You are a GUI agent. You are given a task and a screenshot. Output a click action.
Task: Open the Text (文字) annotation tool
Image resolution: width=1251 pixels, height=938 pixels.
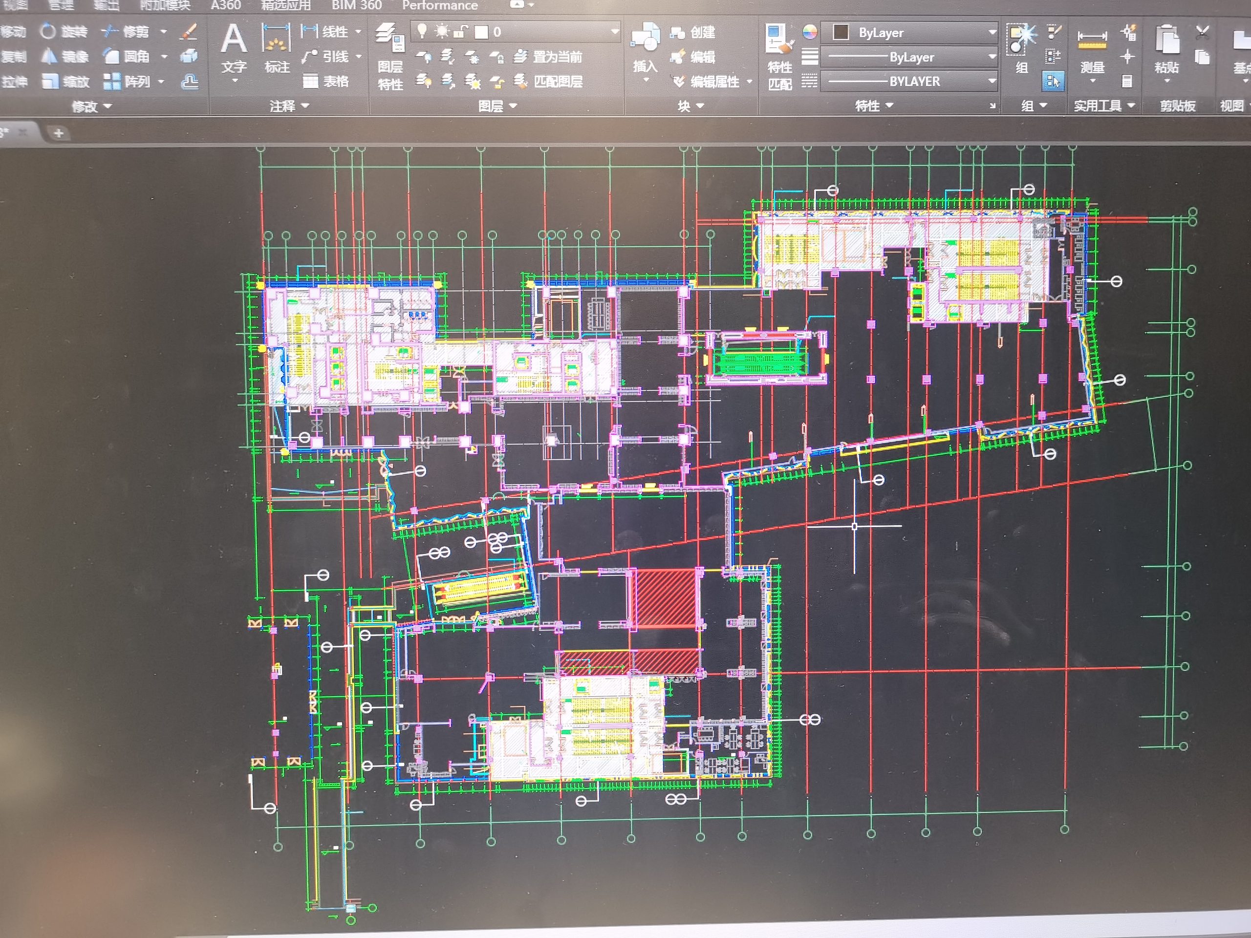pyautogui.click(x=234, y=48)
